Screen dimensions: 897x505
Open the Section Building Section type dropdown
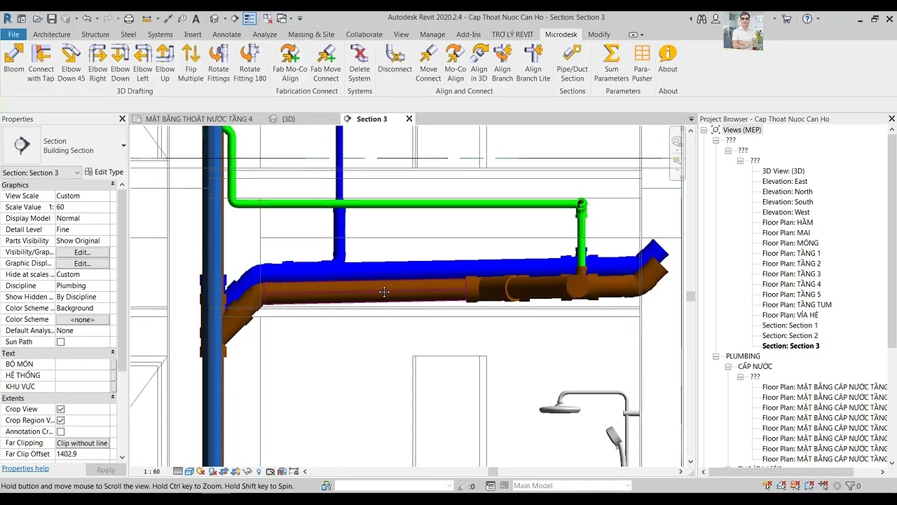coord(123,146)
